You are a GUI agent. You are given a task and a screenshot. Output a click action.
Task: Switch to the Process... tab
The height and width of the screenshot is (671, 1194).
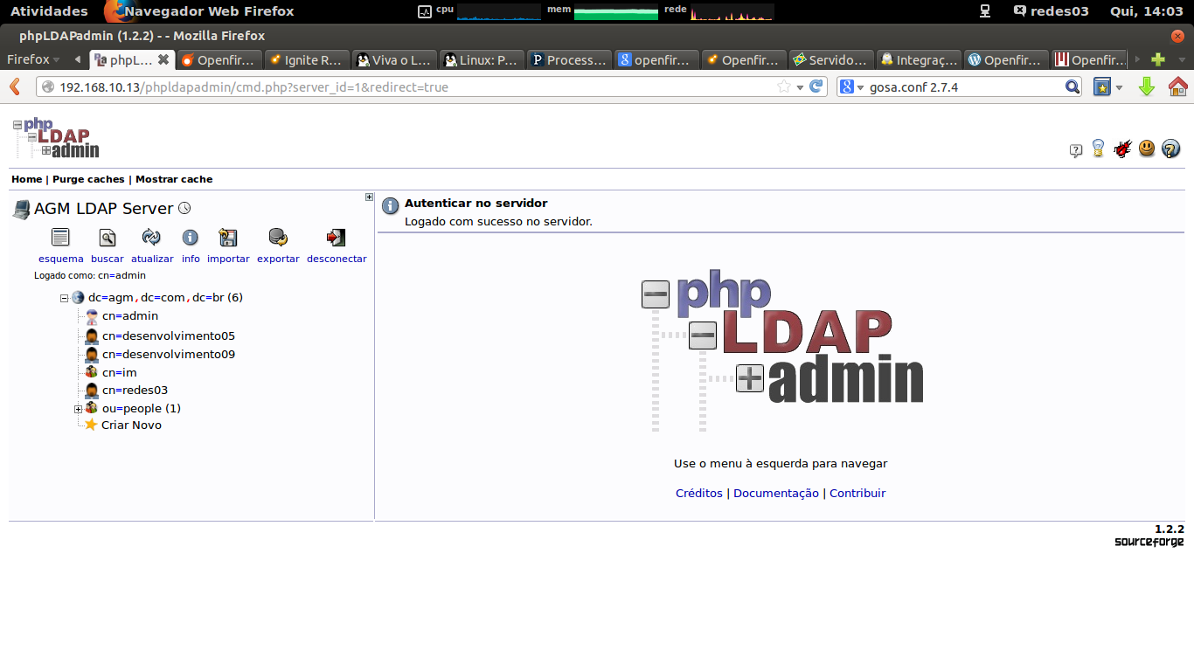tap(568, 59)
